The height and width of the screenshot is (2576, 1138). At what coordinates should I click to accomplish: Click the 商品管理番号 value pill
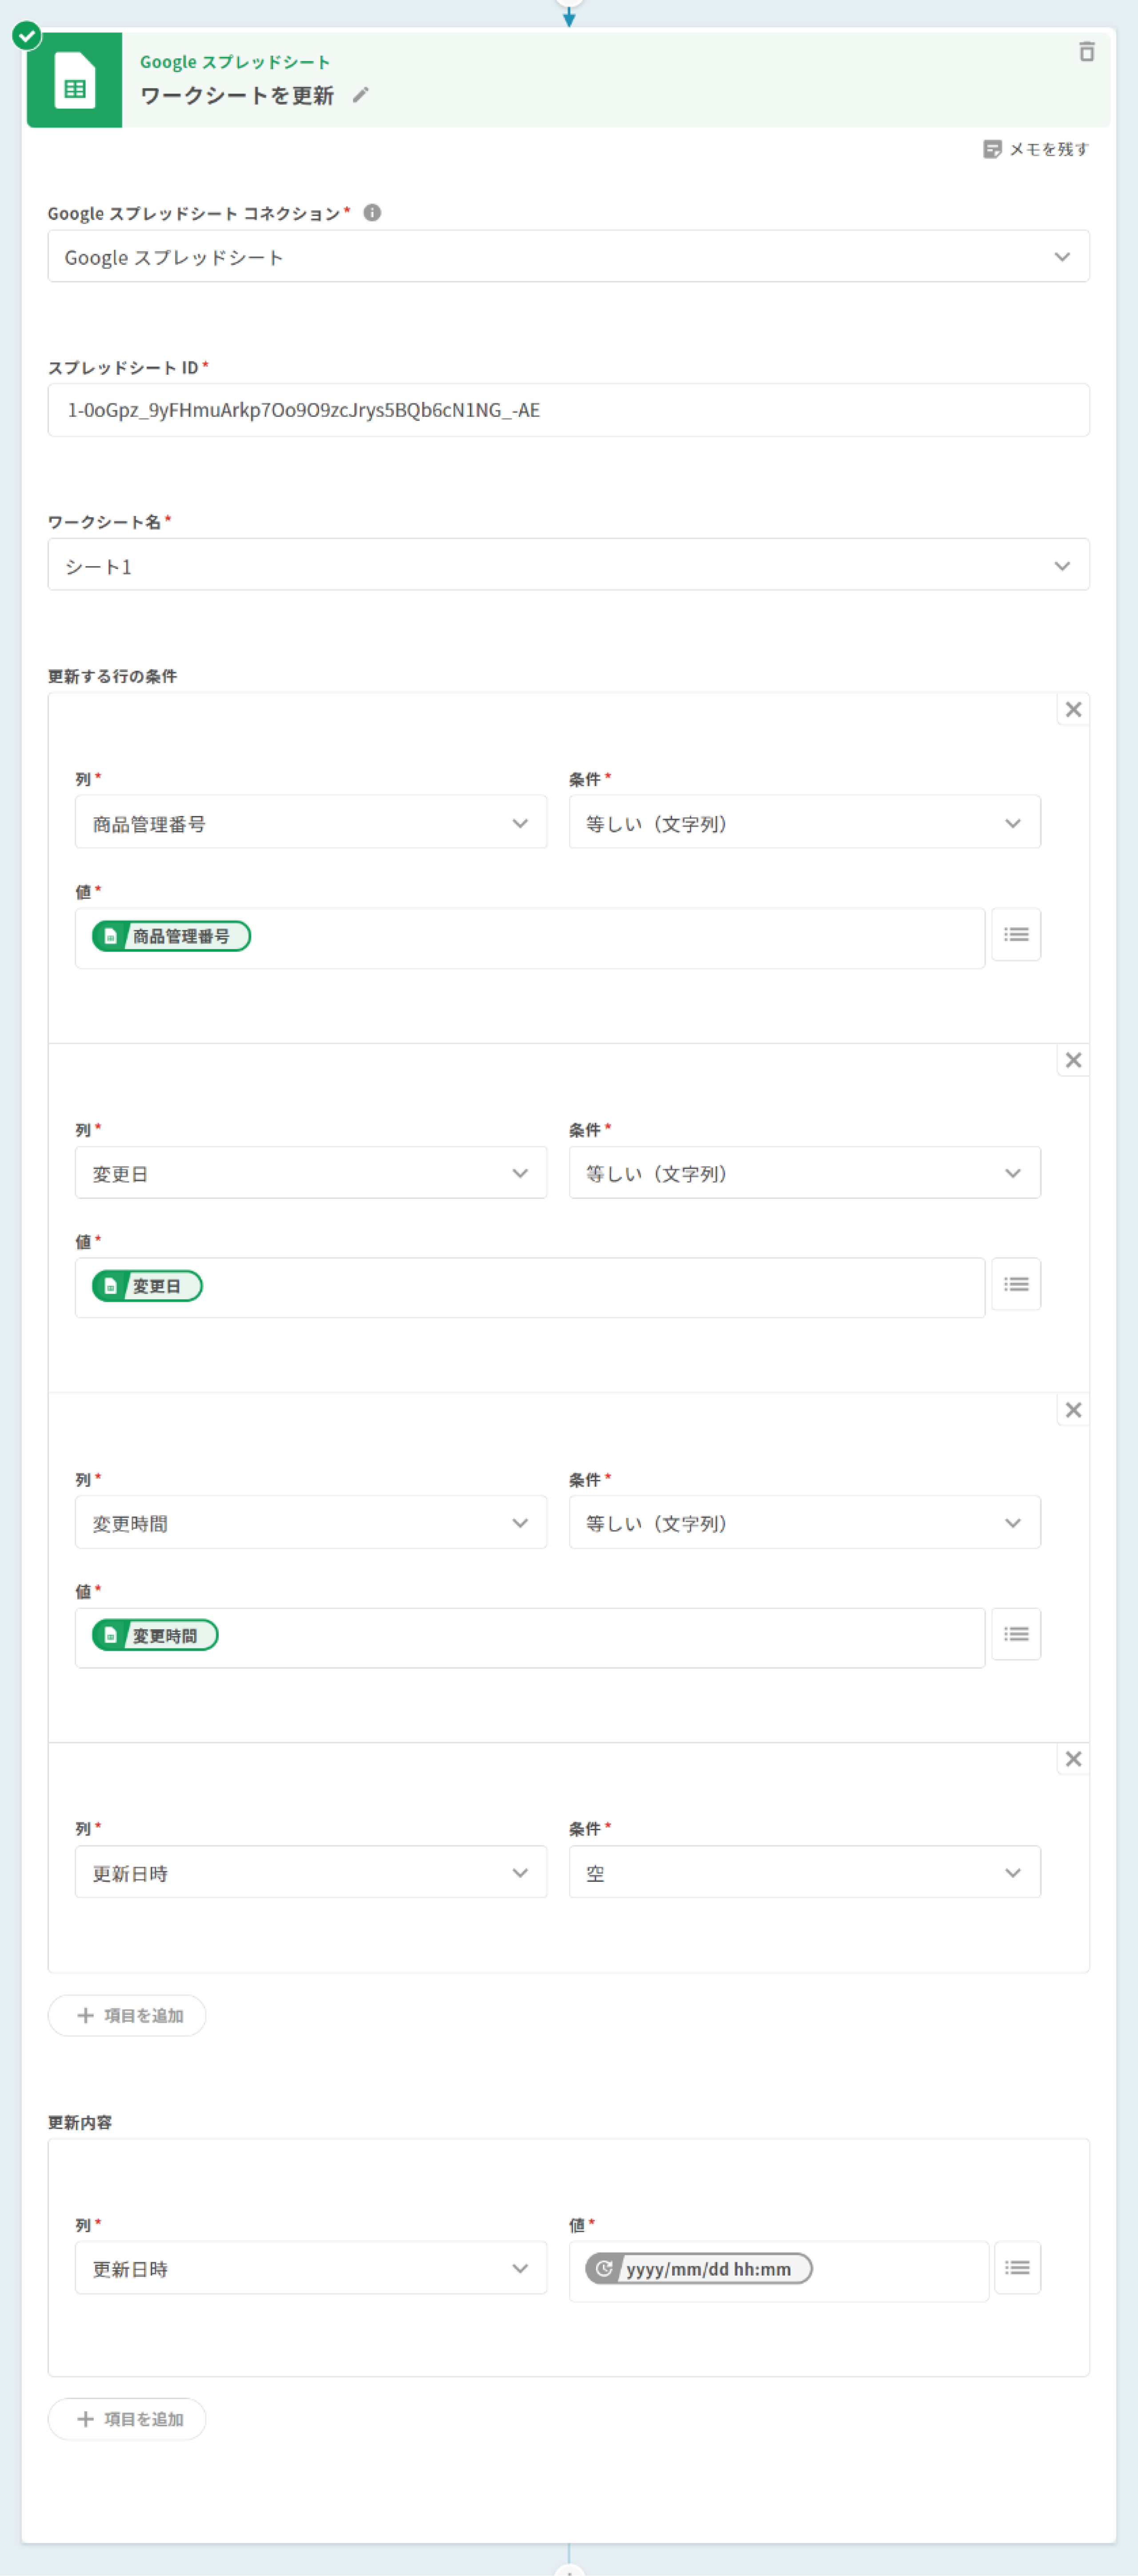coord(171,937)
